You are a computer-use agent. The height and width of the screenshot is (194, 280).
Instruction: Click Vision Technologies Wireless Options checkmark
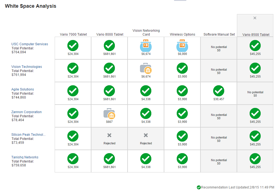point(182,68)
